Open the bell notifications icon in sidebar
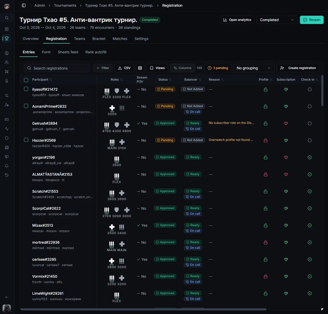Screen dimensions: 328x314 point(7,166)
